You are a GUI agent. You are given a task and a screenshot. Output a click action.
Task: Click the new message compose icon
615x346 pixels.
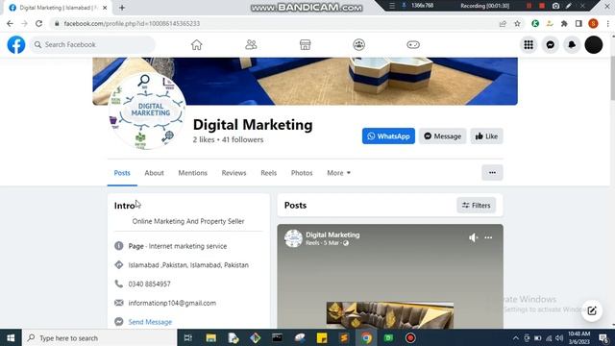click(x=592, y=310)
